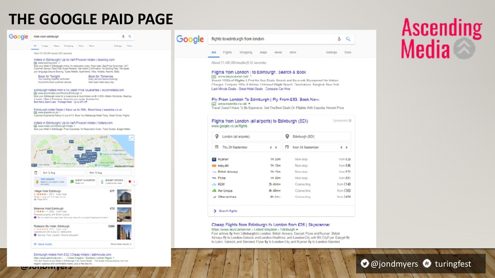Click the location pin icon beside London (all airports)
Screen dimensions: 495x278
[217, 137]
